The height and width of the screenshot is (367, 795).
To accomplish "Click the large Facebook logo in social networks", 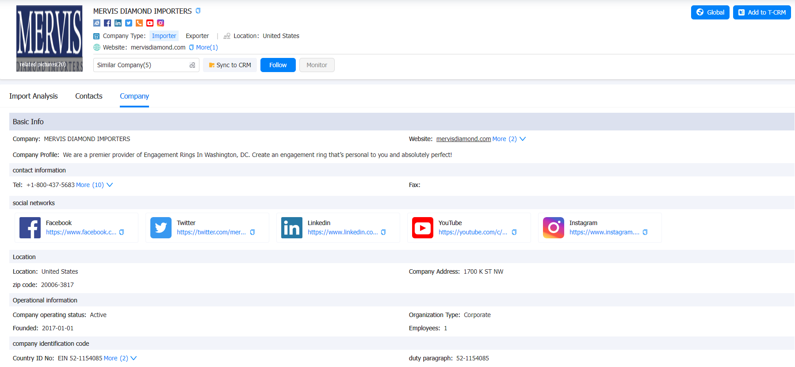I will [x=30, y=228].
